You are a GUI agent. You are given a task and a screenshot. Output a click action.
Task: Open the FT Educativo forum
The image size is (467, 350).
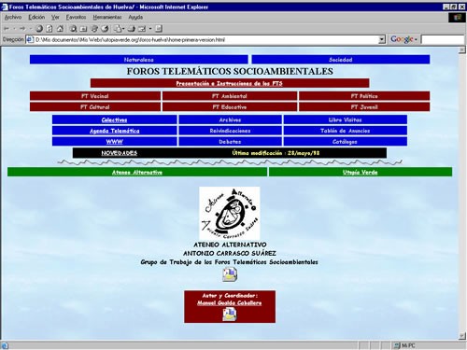pos(230,106)
